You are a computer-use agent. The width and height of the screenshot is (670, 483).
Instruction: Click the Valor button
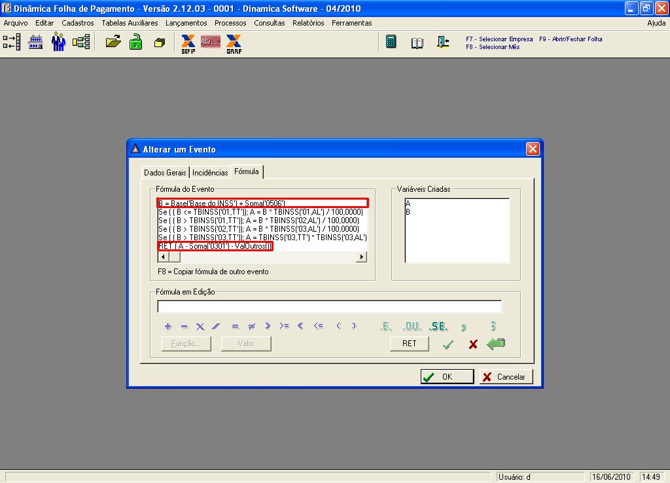tap(246, 344)
